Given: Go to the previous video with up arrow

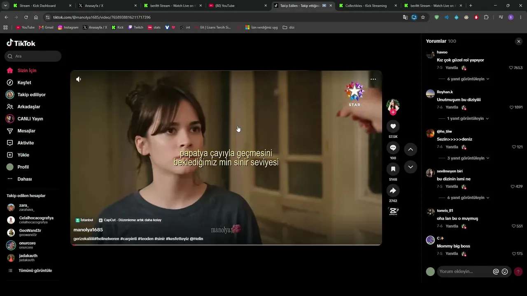Looking at the screenshot, I should click(410, 149).
